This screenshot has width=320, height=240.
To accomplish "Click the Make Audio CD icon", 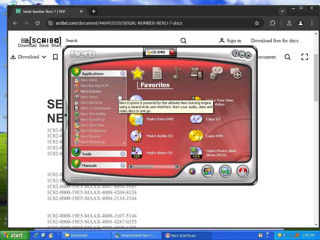I will point(136,136).
